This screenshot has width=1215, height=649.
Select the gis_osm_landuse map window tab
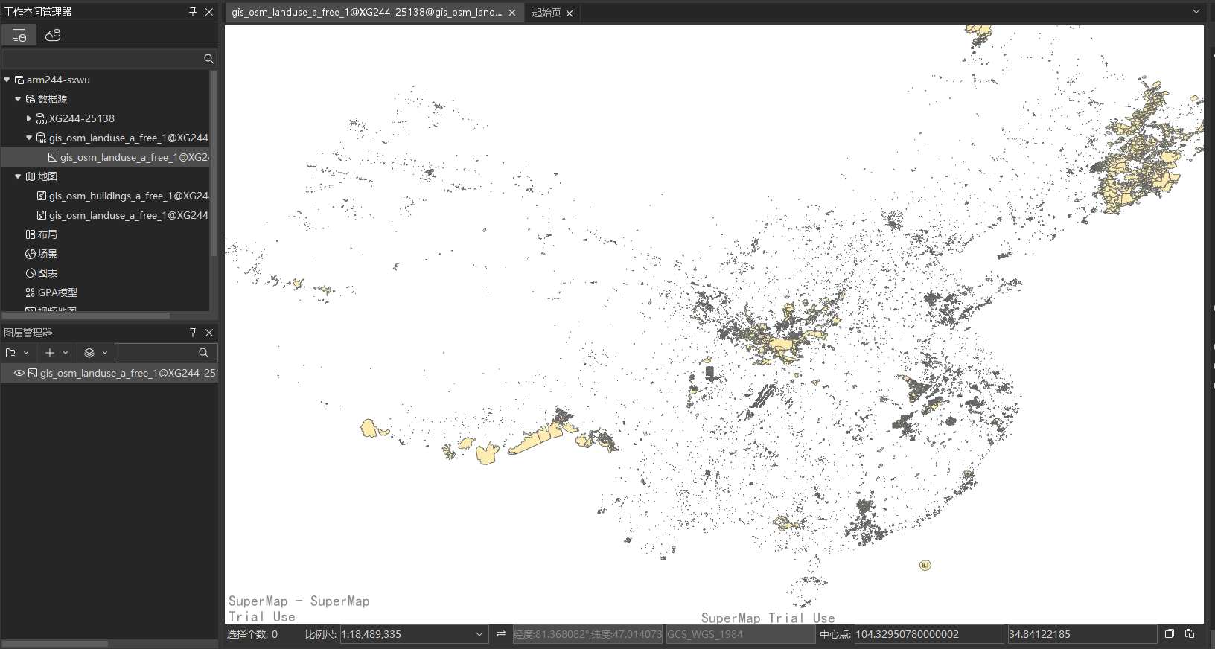tap(366, 13)
